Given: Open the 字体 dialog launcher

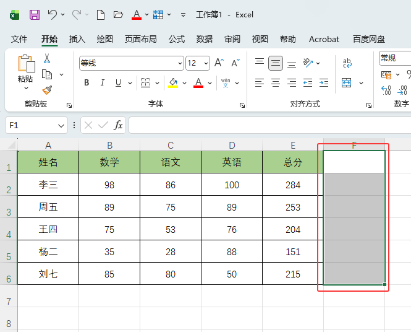Looking at the screenshot, I should [242, 105].
